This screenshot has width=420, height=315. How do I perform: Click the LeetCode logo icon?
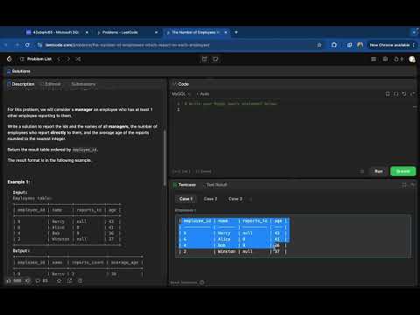point(10,59)
